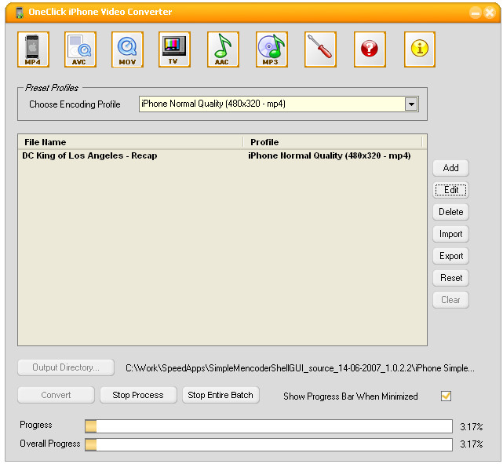This screenshot has height=464, width=503.
Task: Click the greyed-out Clear button
Action: [450, 300]
